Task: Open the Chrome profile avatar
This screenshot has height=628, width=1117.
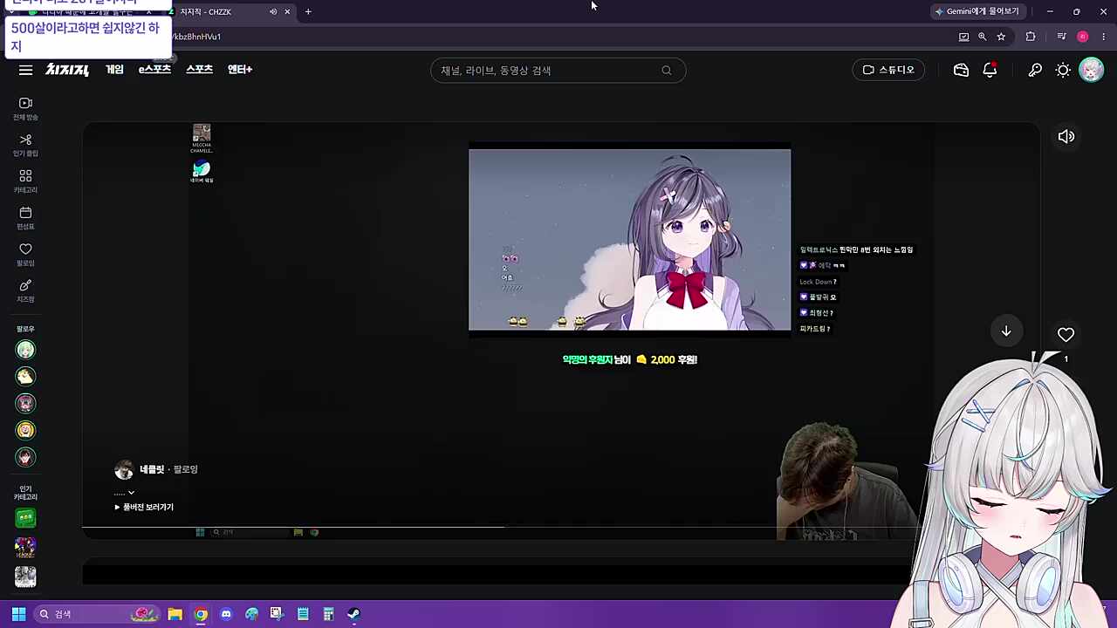Action: (x=1082, y=37)
